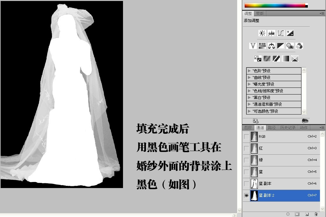Image resolution: width=326 pixels, height=217 pixels.
Task: Show the 绿 (Green) channel
Action: (246, 160)
